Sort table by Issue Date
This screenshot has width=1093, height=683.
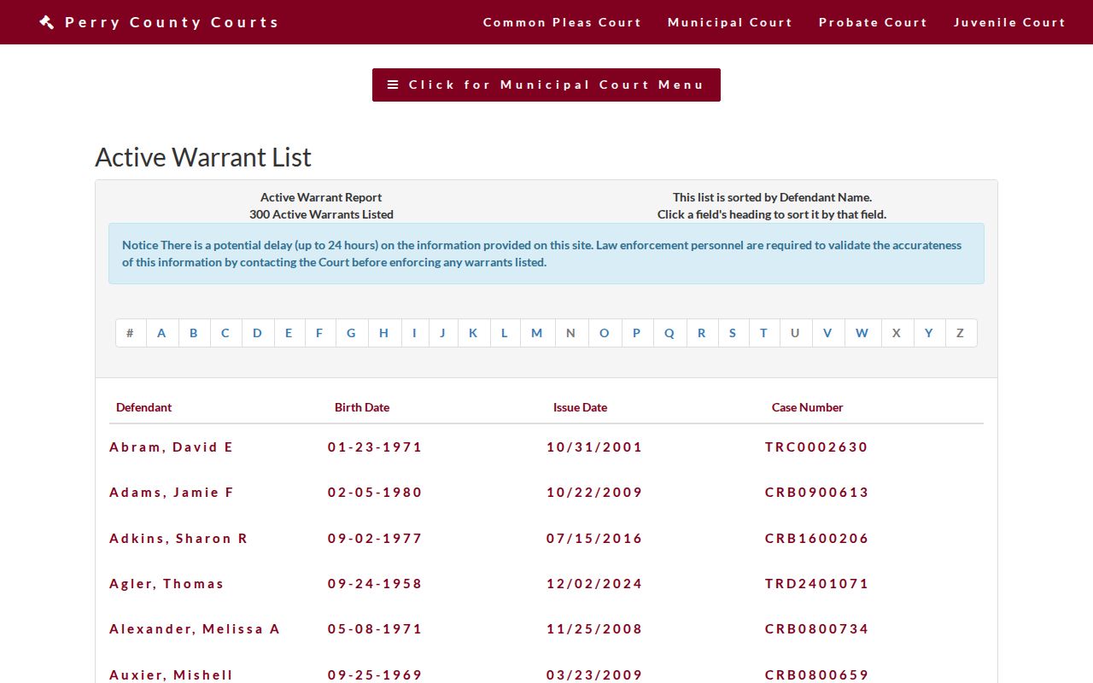(x=580, y=407)
